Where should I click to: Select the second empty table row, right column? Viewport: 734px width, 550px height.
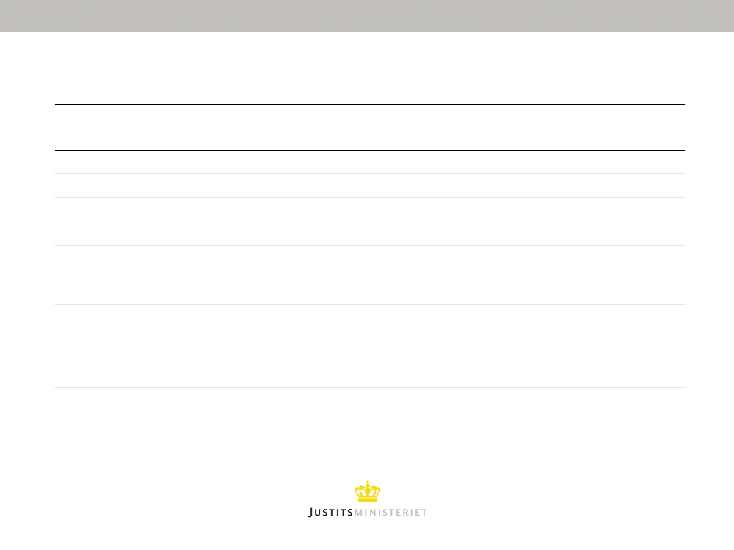click(x=482, y=186)
